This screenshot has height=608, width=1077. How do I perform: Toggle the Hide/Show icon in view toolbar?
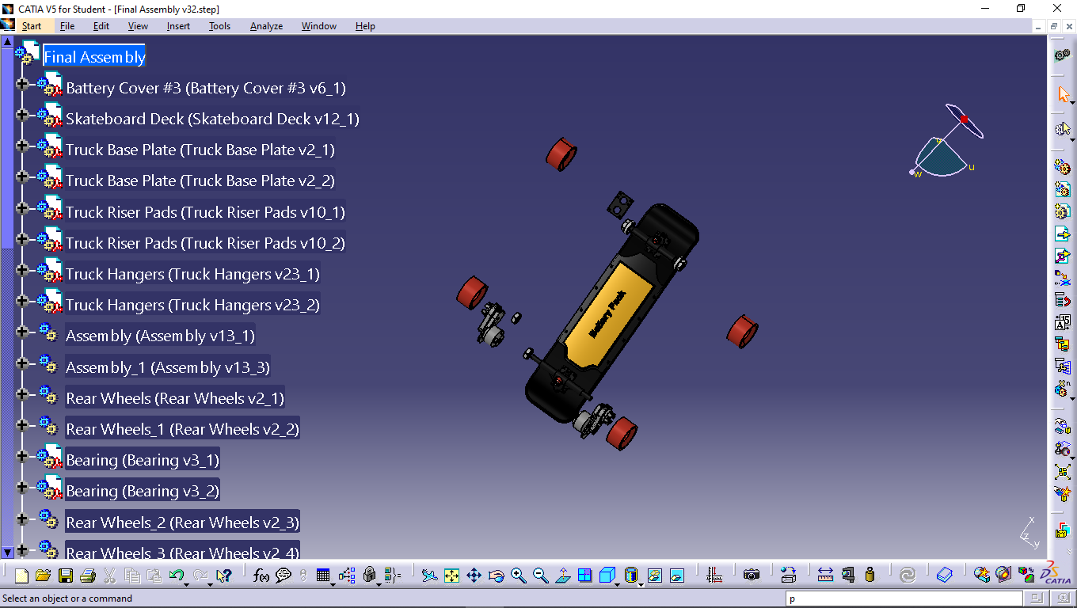(x=654, y=576)
